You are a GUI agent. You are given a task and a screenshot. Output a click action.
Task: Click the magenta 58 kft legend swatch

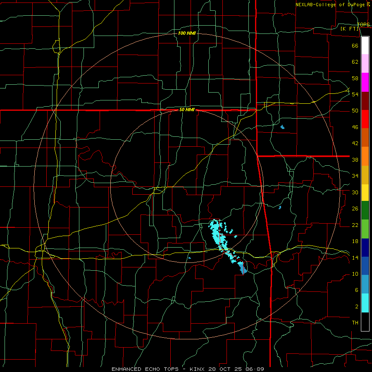click(x=365, y=82)
